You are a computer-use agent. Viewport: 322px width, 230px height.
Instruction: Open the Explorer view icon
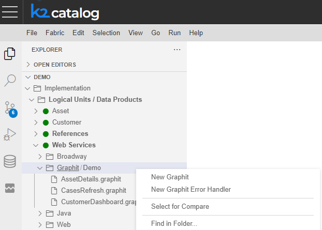pyautogui.click(x=10, y=54)
